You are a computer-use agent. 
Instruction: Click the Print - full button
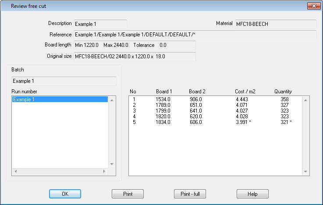point(190,194)
